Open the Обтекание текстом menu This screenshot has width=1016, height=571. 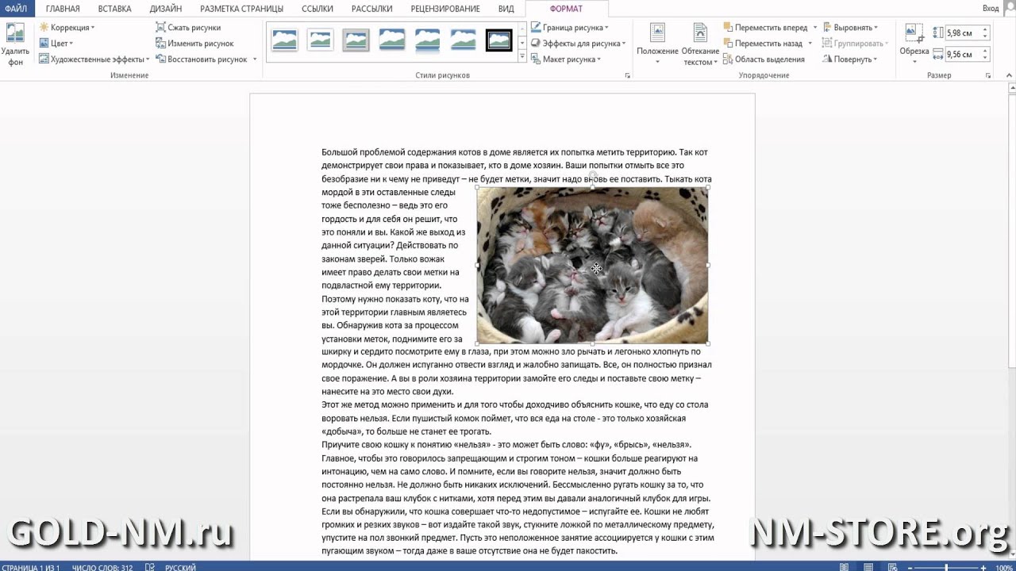[x=700, y=44]
